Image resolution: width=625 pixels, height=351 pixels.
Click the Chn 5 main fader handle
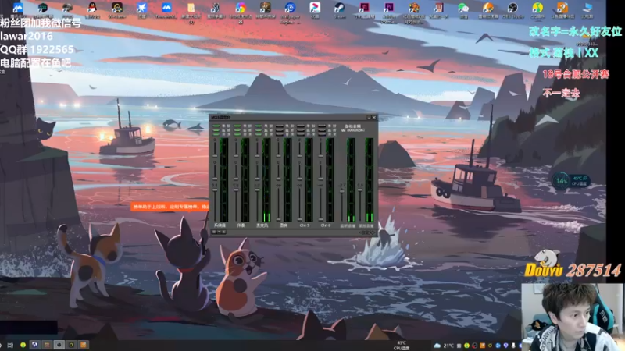(x=300, y=219)
